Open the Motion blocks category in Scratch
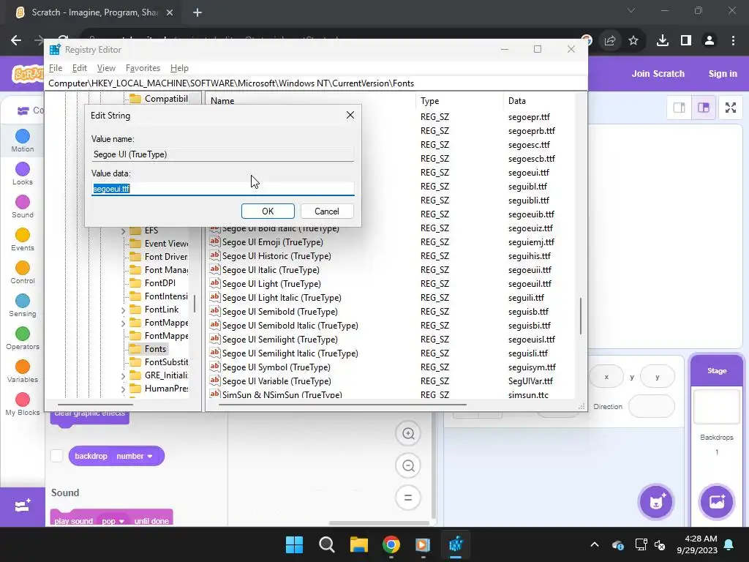 point(23,141)
